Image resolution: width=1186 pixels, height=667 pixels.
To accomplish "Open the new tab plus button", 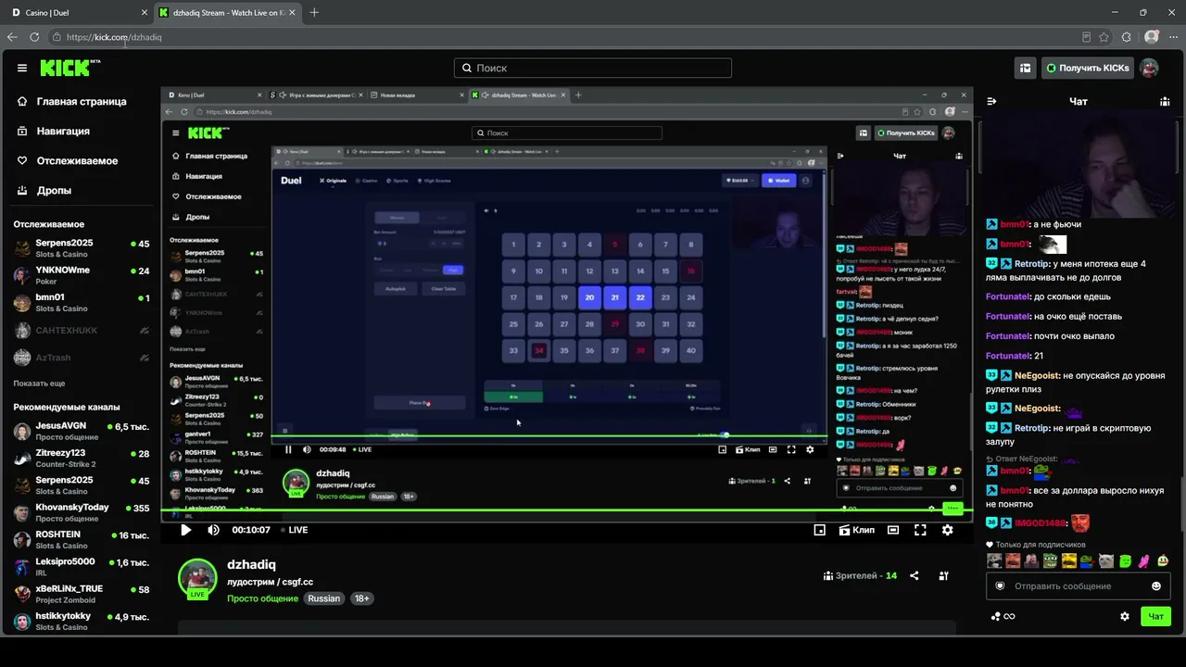I will (x=314, y=13).
